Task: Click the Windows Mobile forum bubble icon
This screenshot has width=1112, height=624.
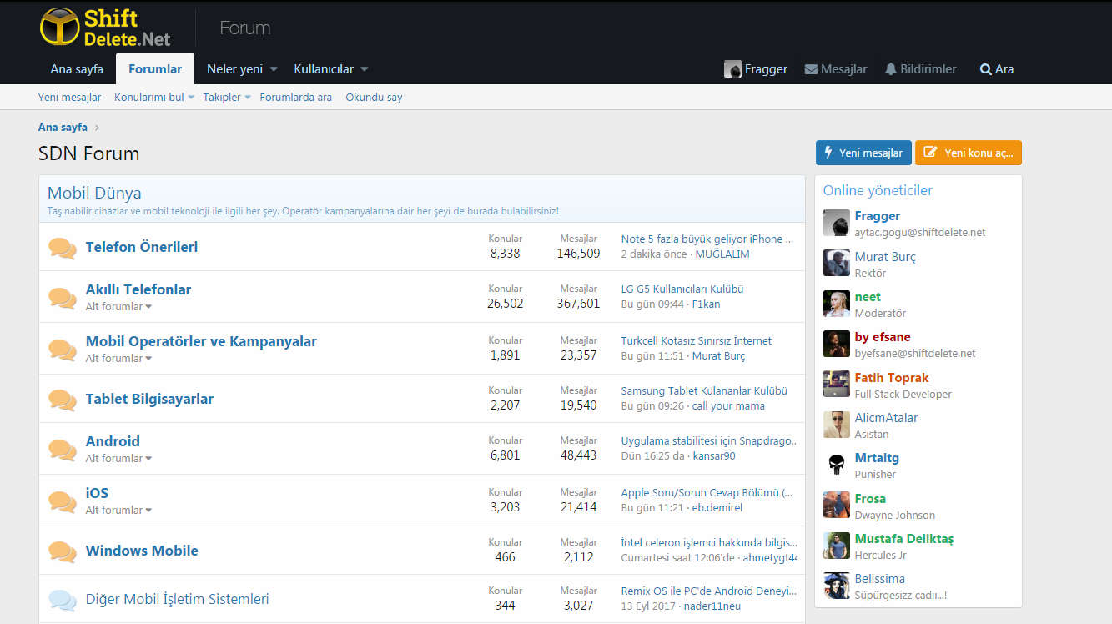Action: click(x=63, y=551)
